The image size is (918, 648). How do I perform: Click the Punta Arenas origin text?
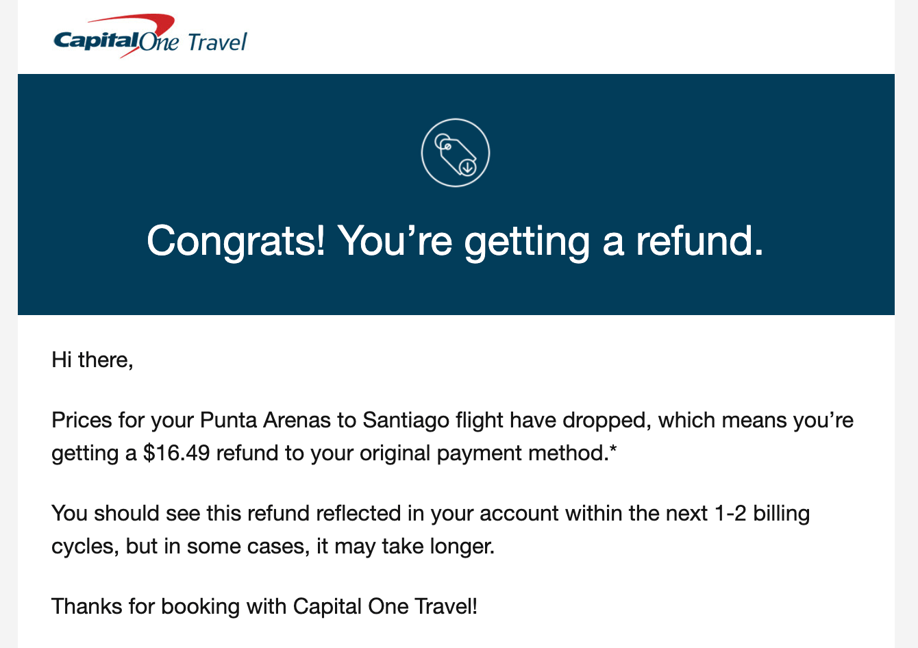(x=265, y=420)
